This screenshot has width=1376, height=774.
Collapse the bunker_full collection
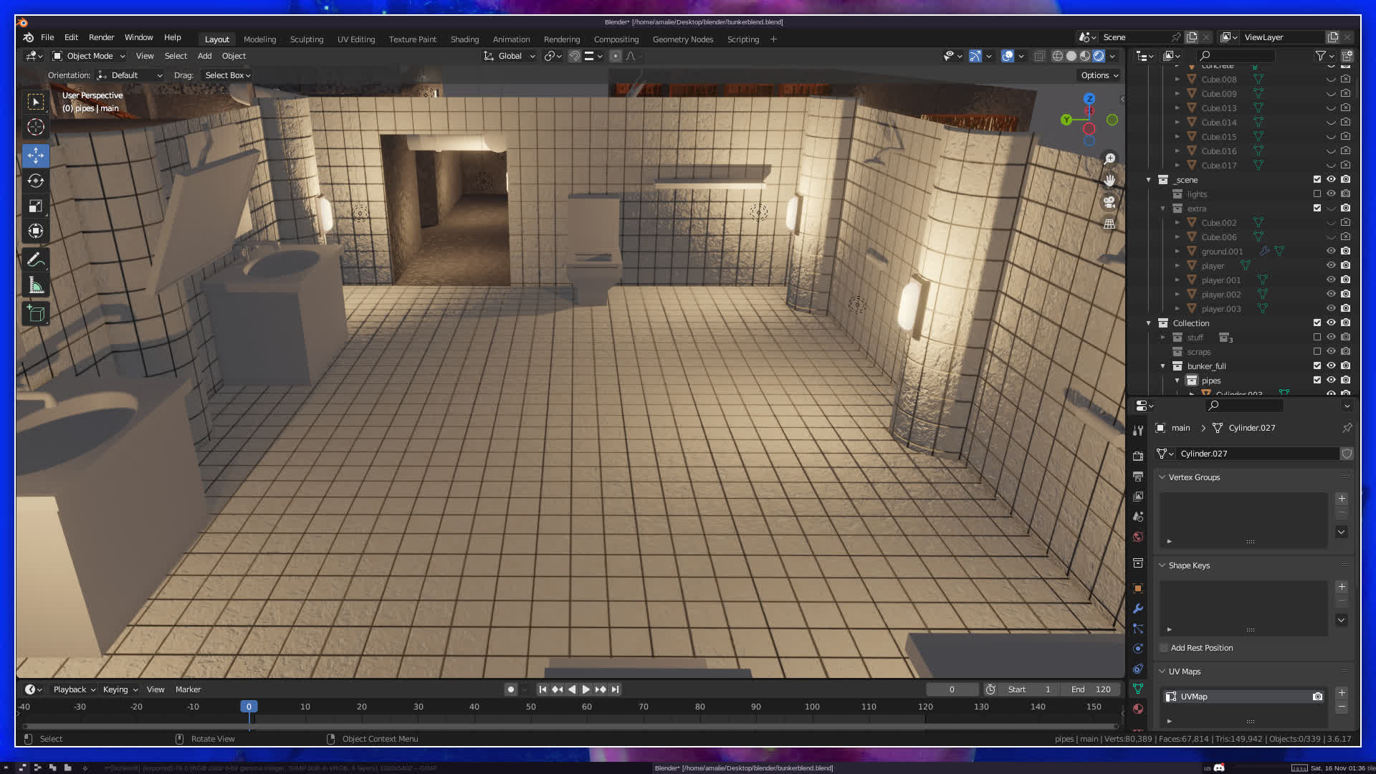[1162, 366]
